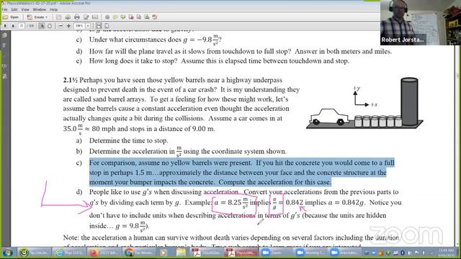Choose the Select tool cursor icon
This screenshot has height=259, width=461.
pyautogui.click(x=42, y=26)
